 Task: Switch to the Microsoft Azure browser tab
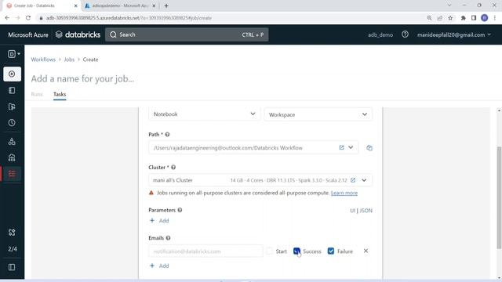[120, 5]
